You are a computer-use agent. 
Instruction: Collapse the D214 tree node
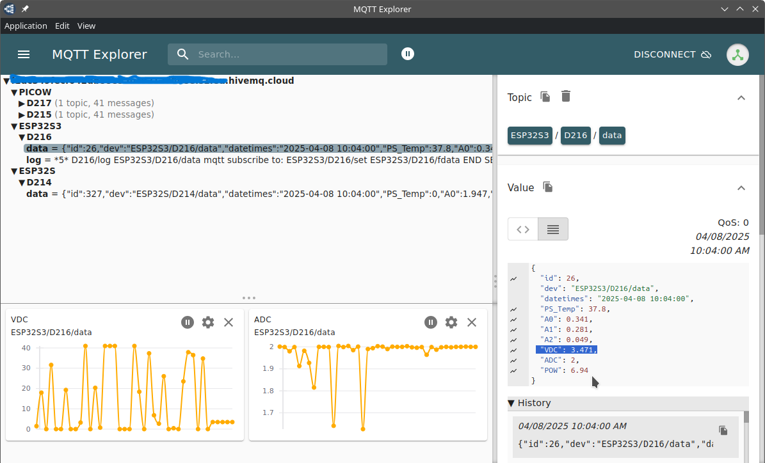click(x=22, y=183)
